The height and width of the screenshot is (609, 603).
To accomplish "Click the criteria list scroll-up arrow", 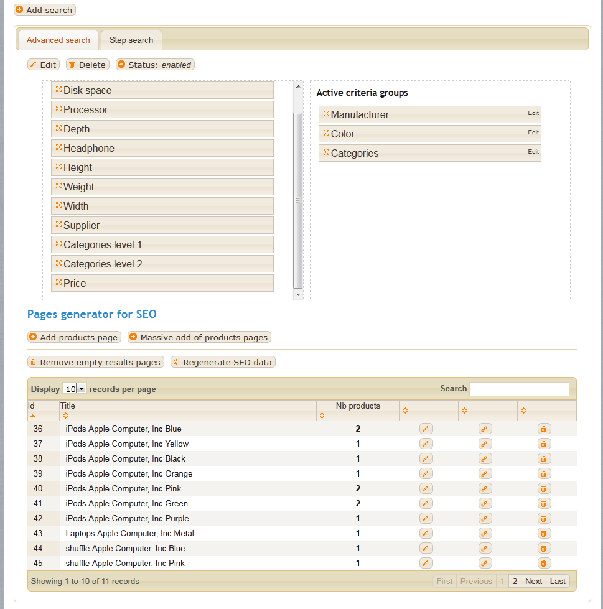I will pyautogui.click(x=298, y=86).
